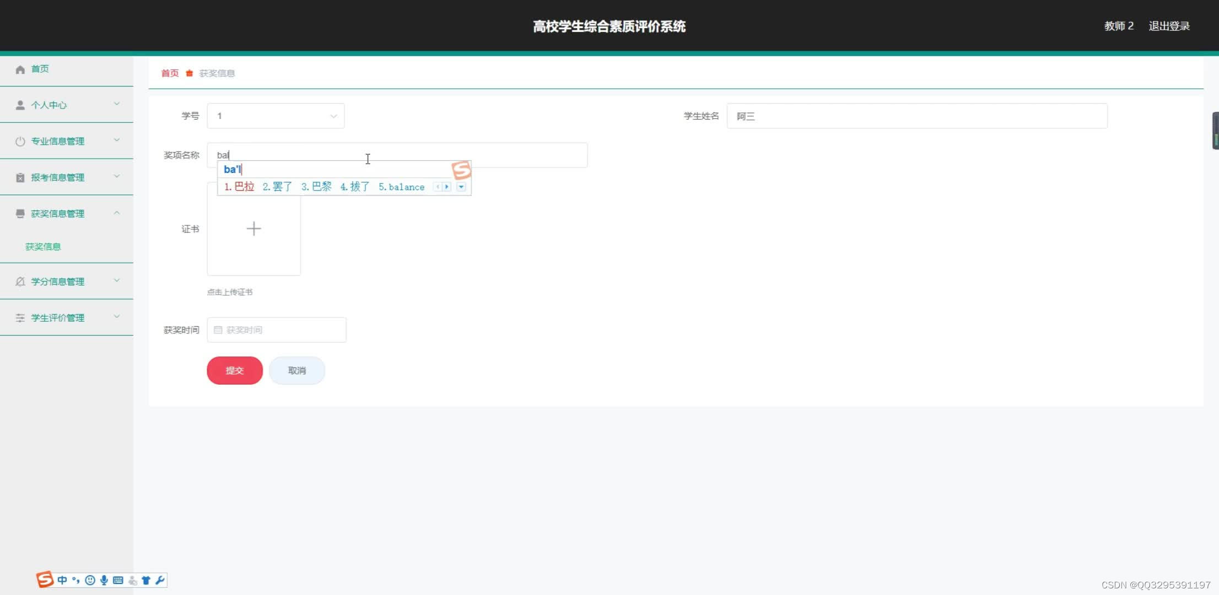The image size is (1219, 595).
Task: Open the 学生评价管理 sidebar menu
Action: click(x=67, y=318)
